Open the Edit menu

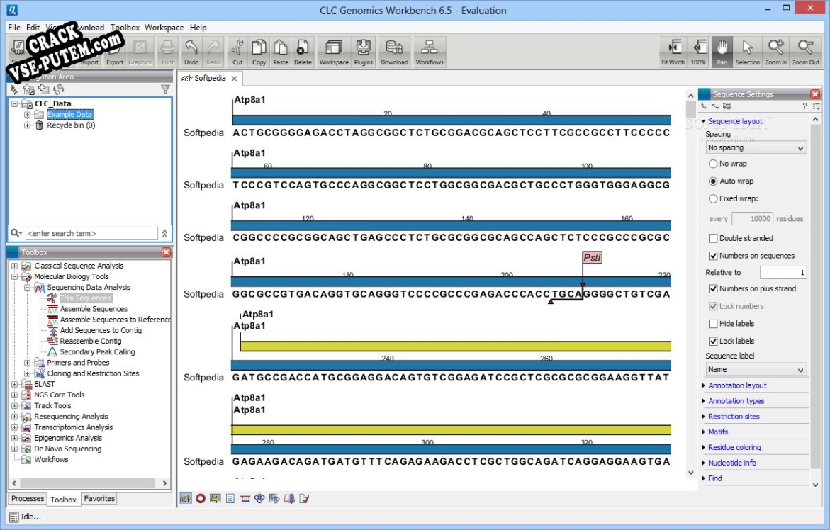[x=33, y=28]
